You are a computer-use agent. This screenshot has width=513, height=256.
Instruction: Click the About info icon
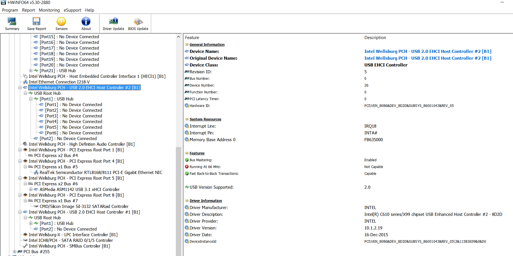coord(86,21)
